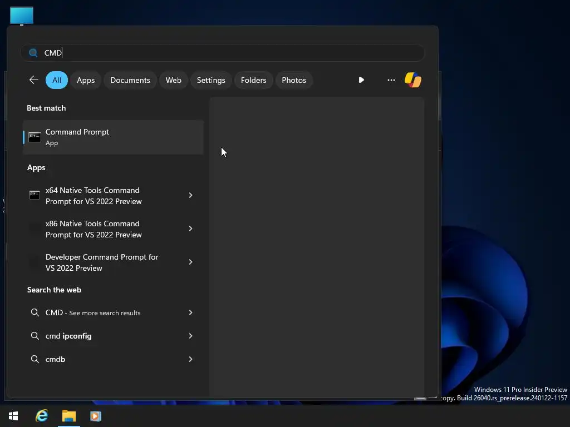
Task: Open the media player taskbar icon
Action: [96, 416]
